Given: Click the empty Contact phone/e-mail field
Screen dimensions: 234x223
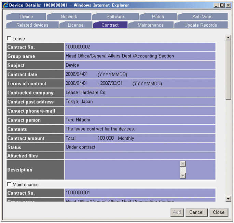Looking at the screenshot, I should 140,111.
